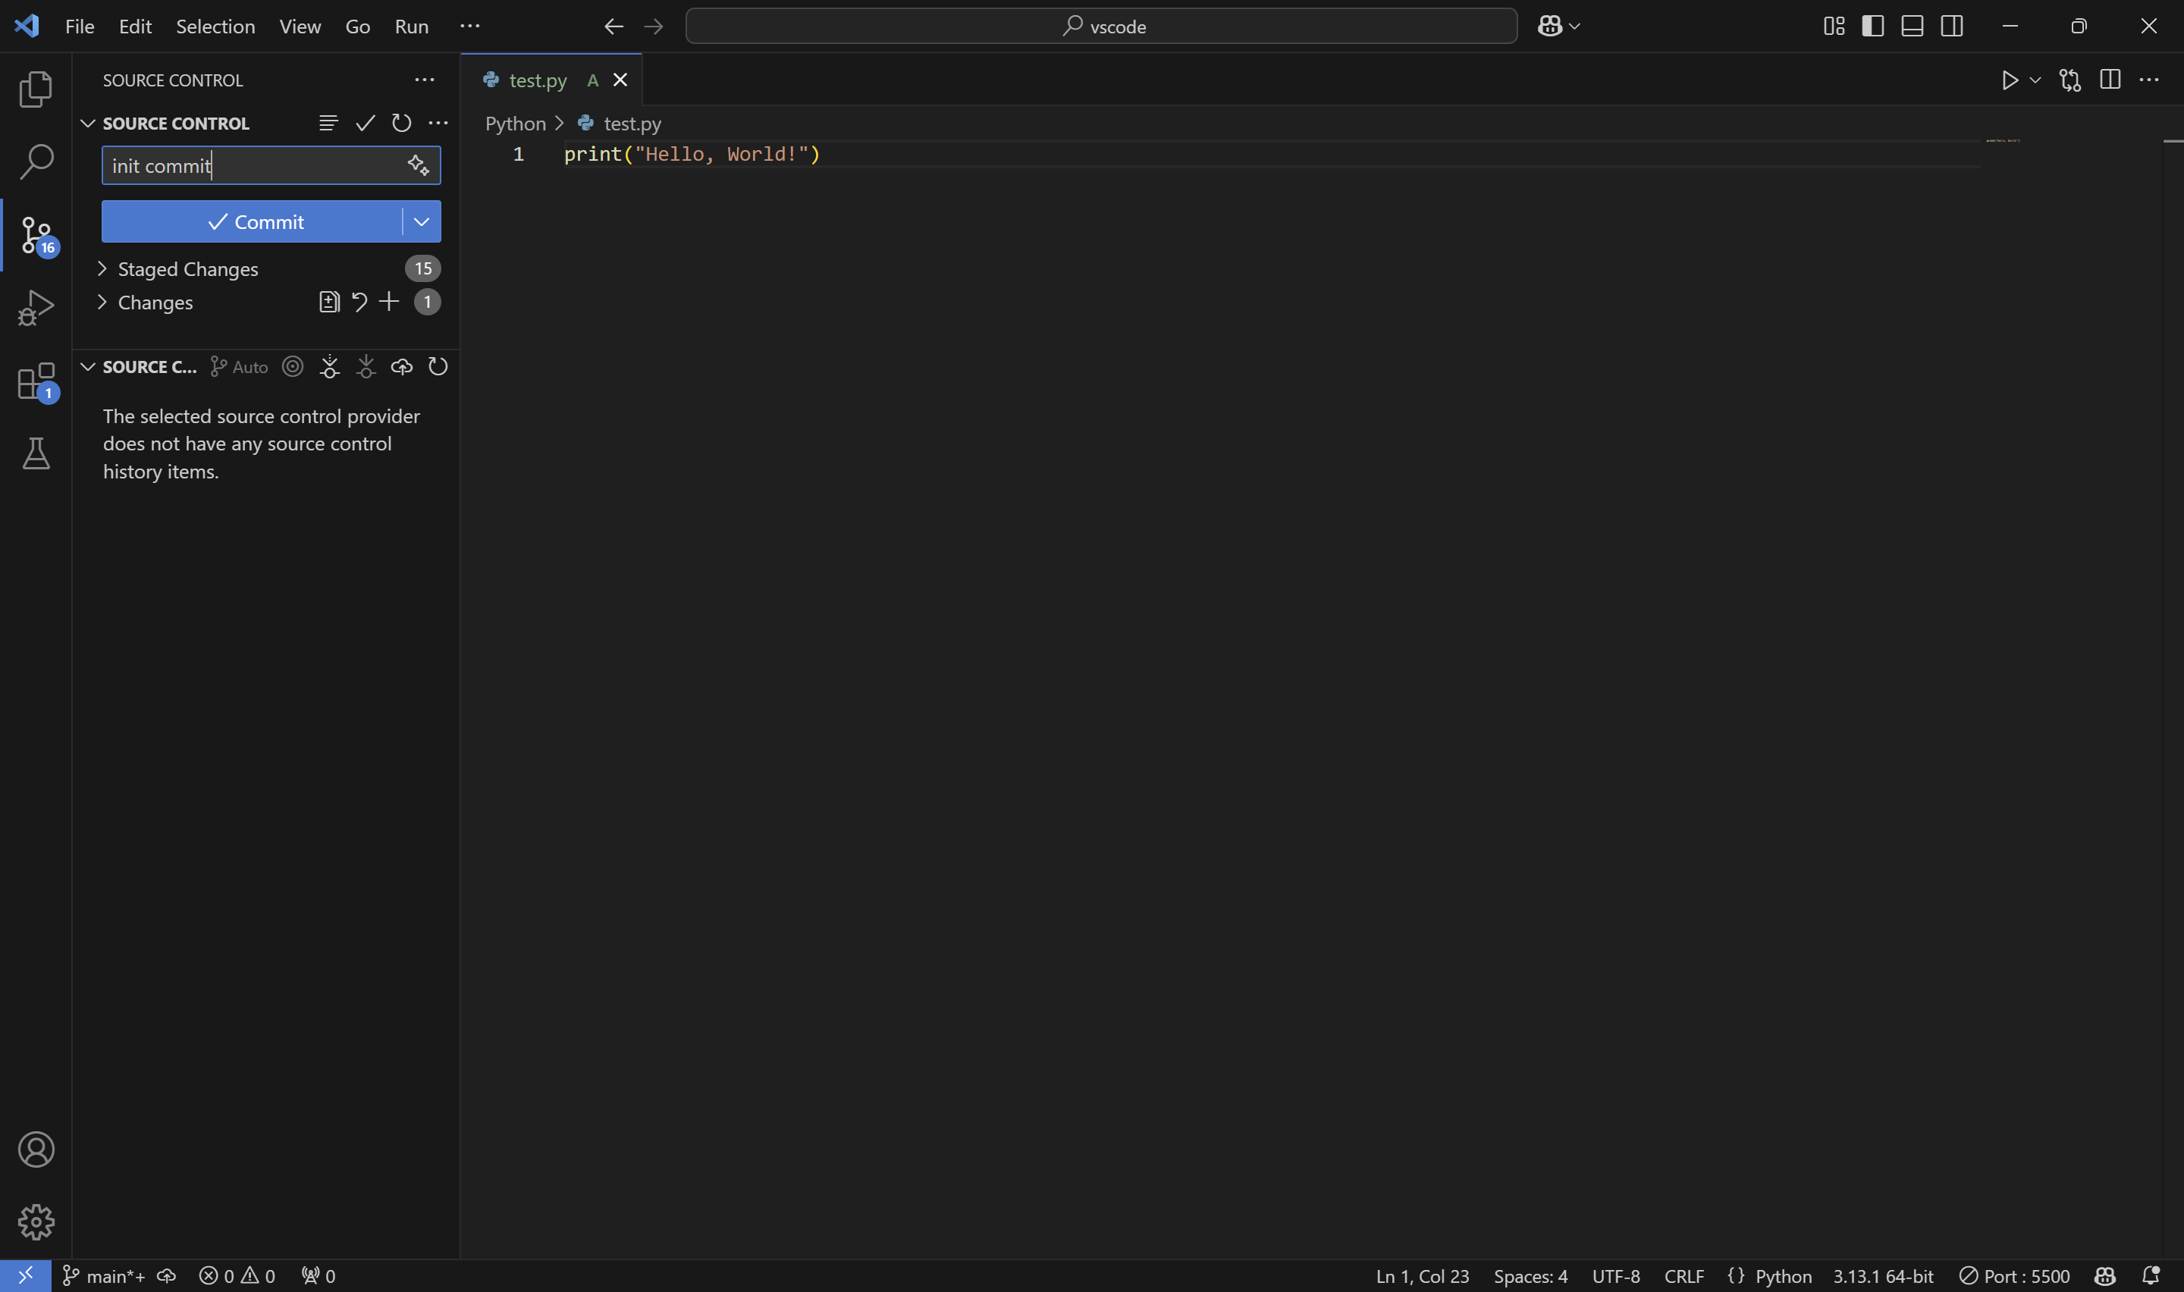Click the Publish Branch cloud icon in history header

(x=401, y=366)
